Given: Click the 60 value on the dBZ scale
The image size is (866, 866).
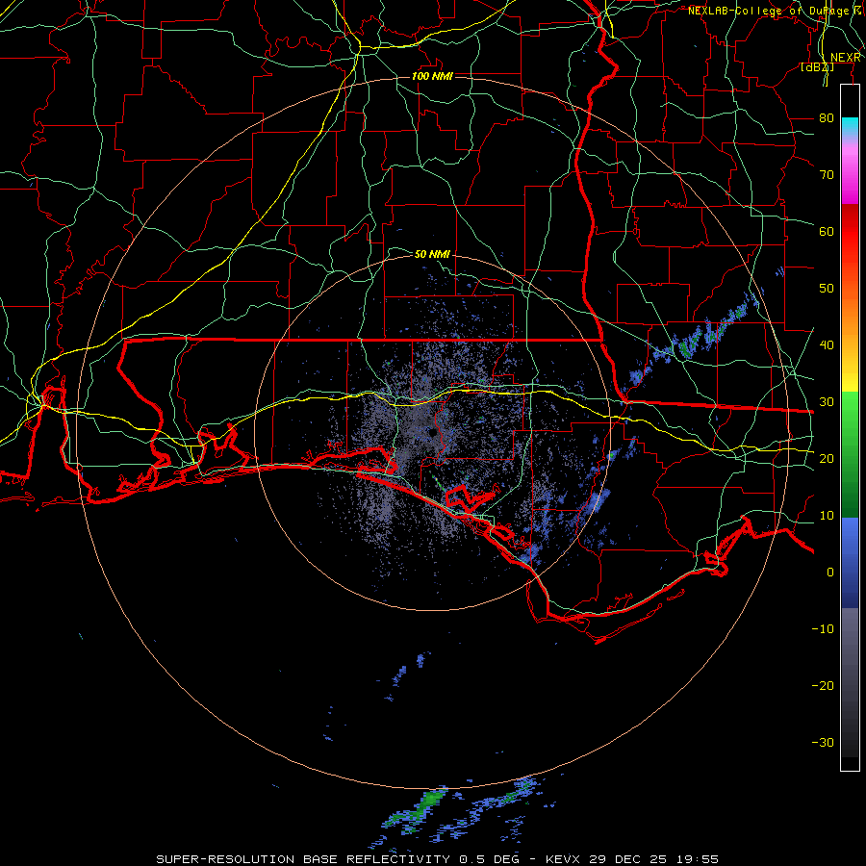Looking at the screenshot, I should coord(827,232).
